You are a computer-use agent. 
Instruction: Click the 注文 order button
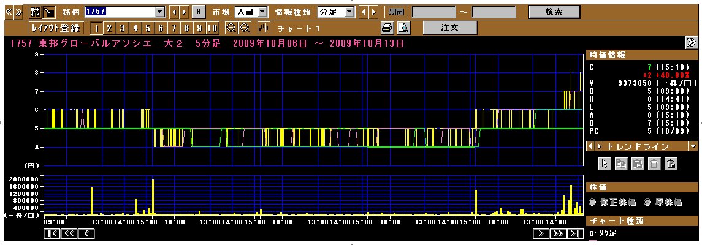coord(449,28)
